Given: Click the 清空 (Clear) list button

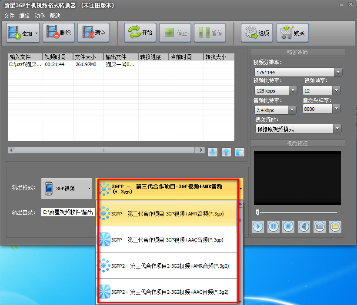Looking at the screenshot, I should pos(93,33).
